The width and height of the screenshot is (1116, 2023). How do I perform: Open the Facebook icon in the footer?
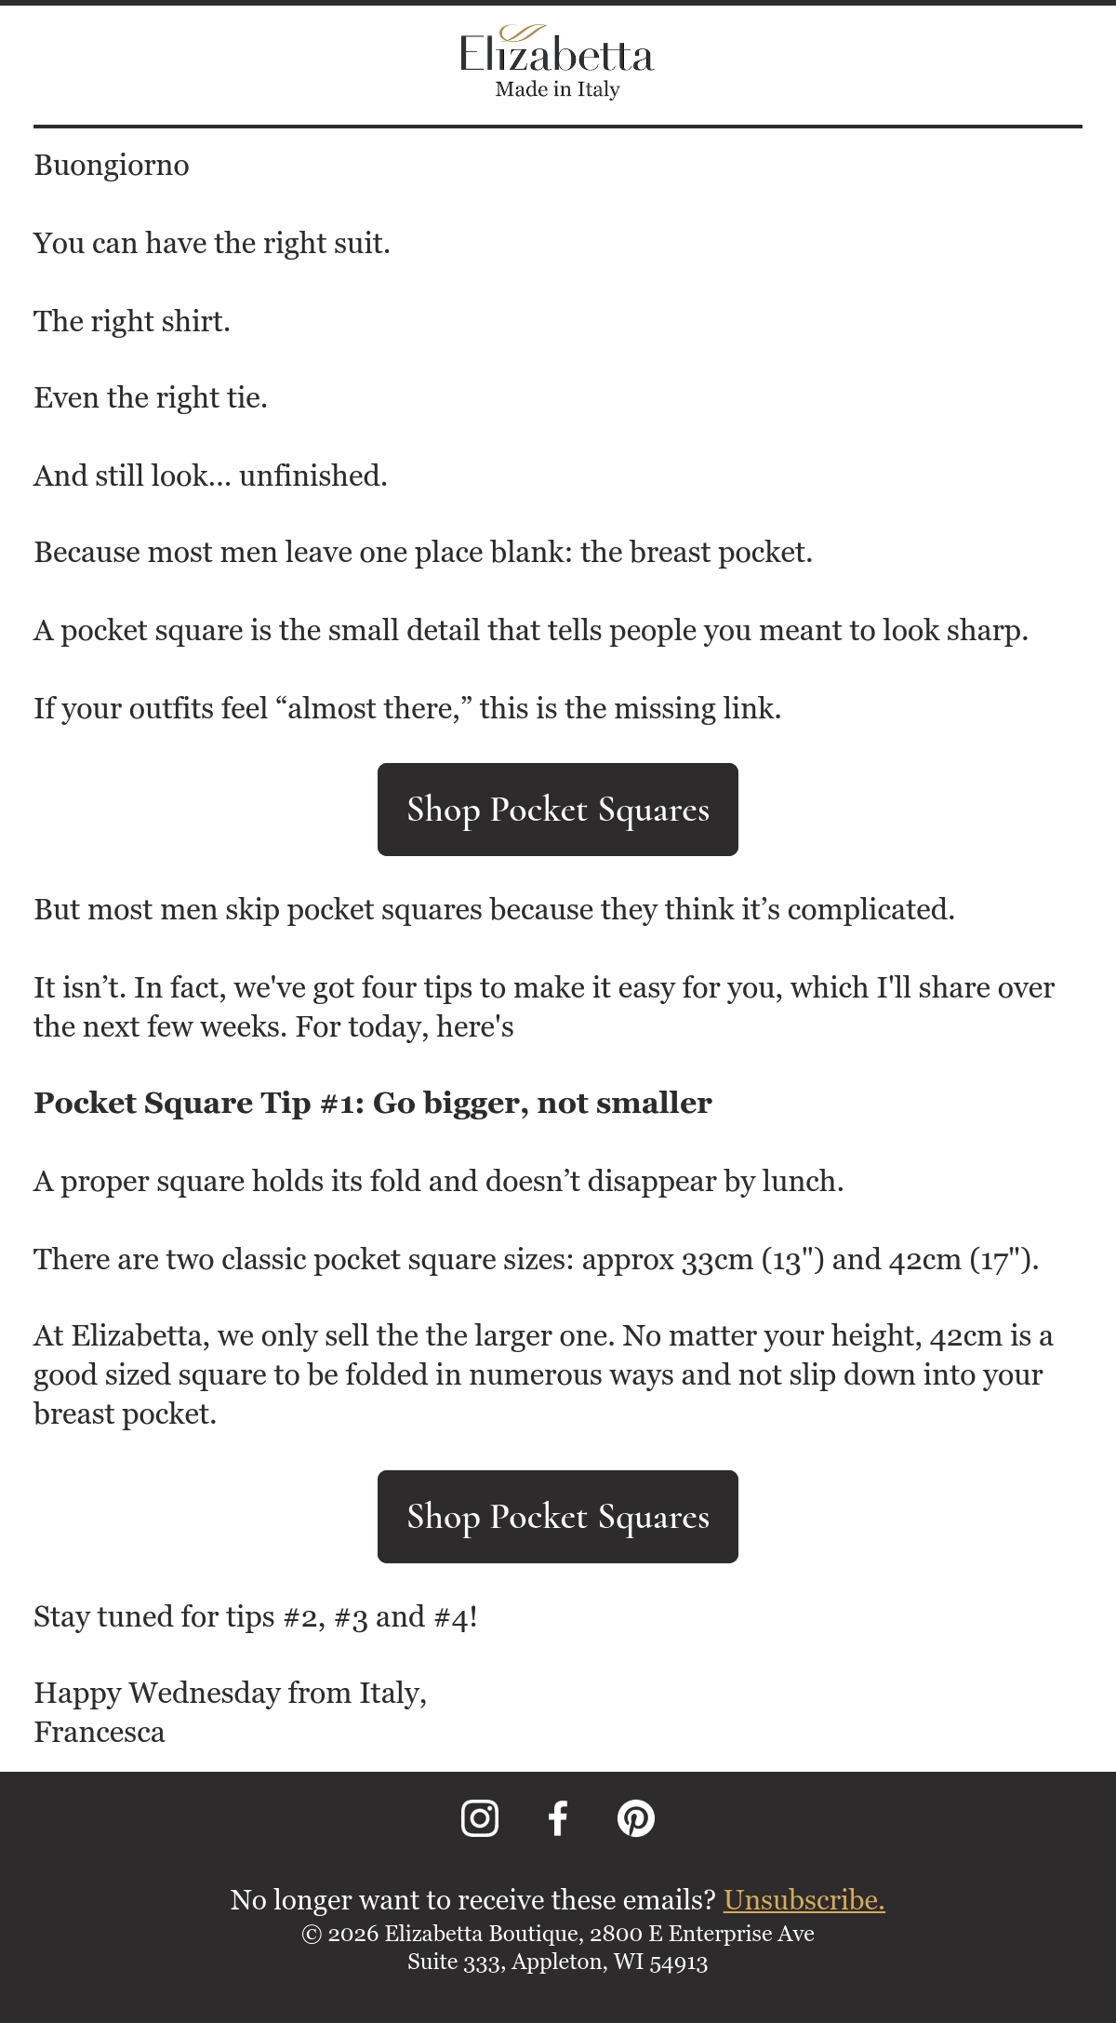pos(558,1817)
